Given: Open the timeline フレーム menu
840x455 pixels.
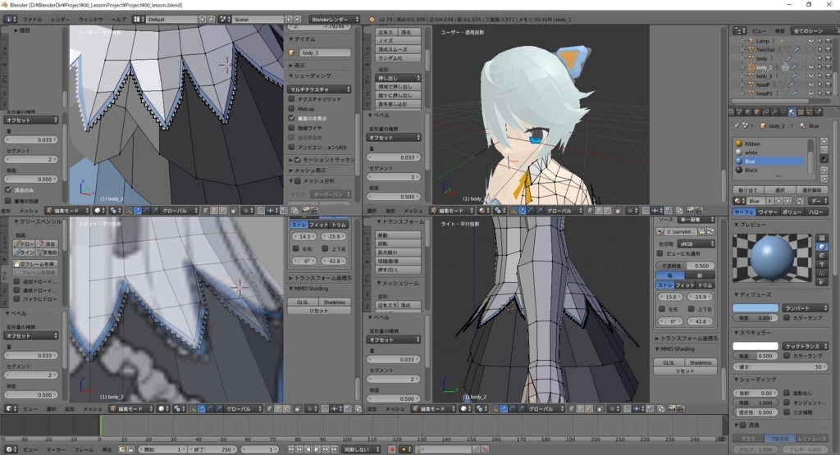Looking at the screenshot, I should tap(84, 449).
